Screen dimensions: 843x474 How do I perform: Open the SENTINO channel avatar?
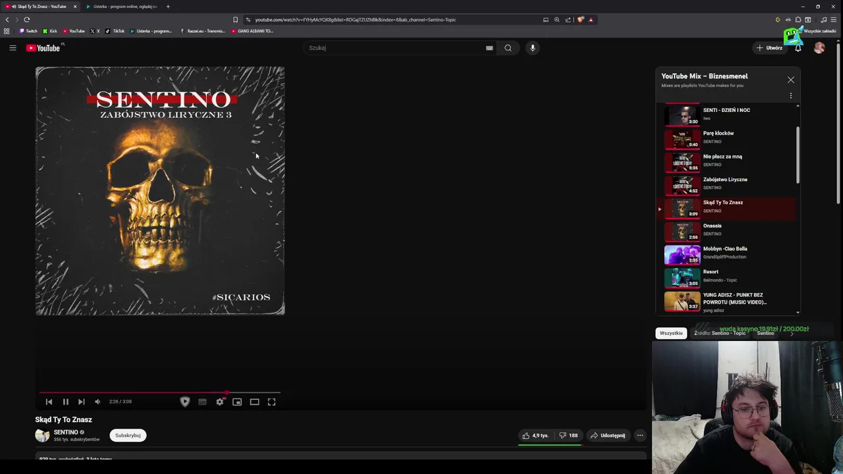[x=42, y=435]
